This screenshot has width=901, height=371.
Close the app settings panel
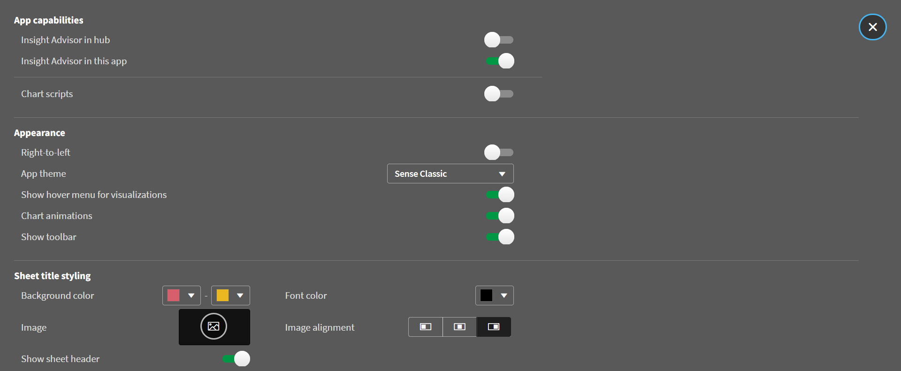tap(872, 27)
